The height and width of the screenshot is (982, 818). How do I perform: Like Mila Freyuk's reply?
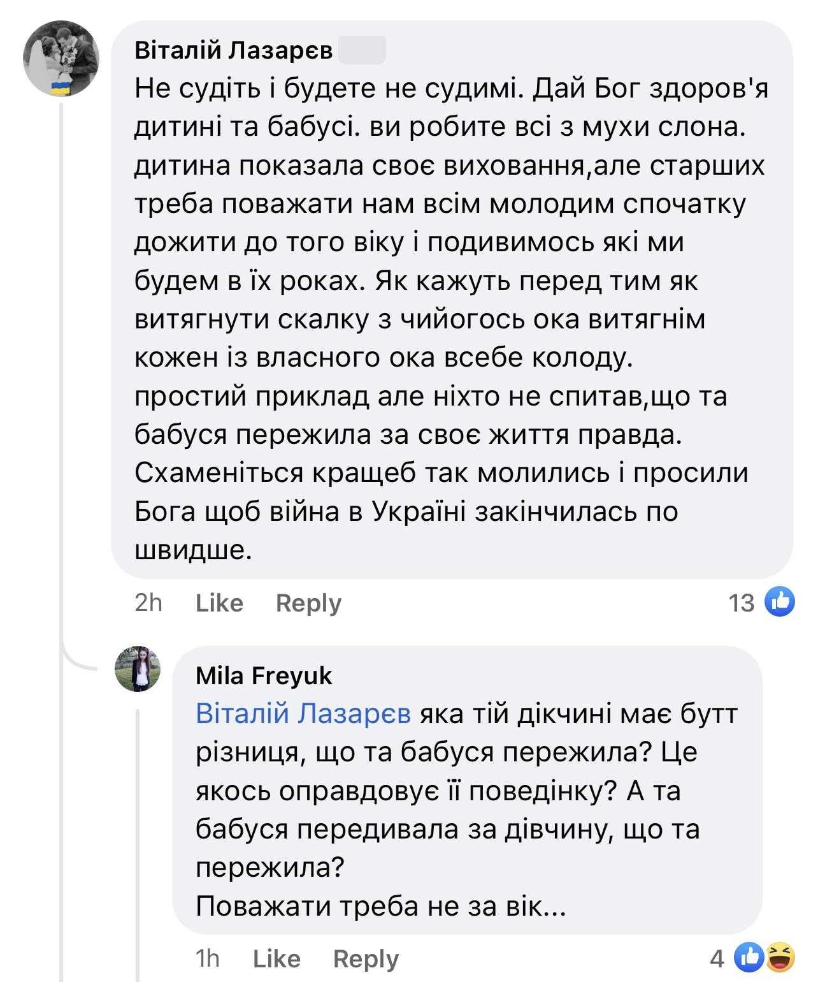pyautogui.click(x=276, y=958)
